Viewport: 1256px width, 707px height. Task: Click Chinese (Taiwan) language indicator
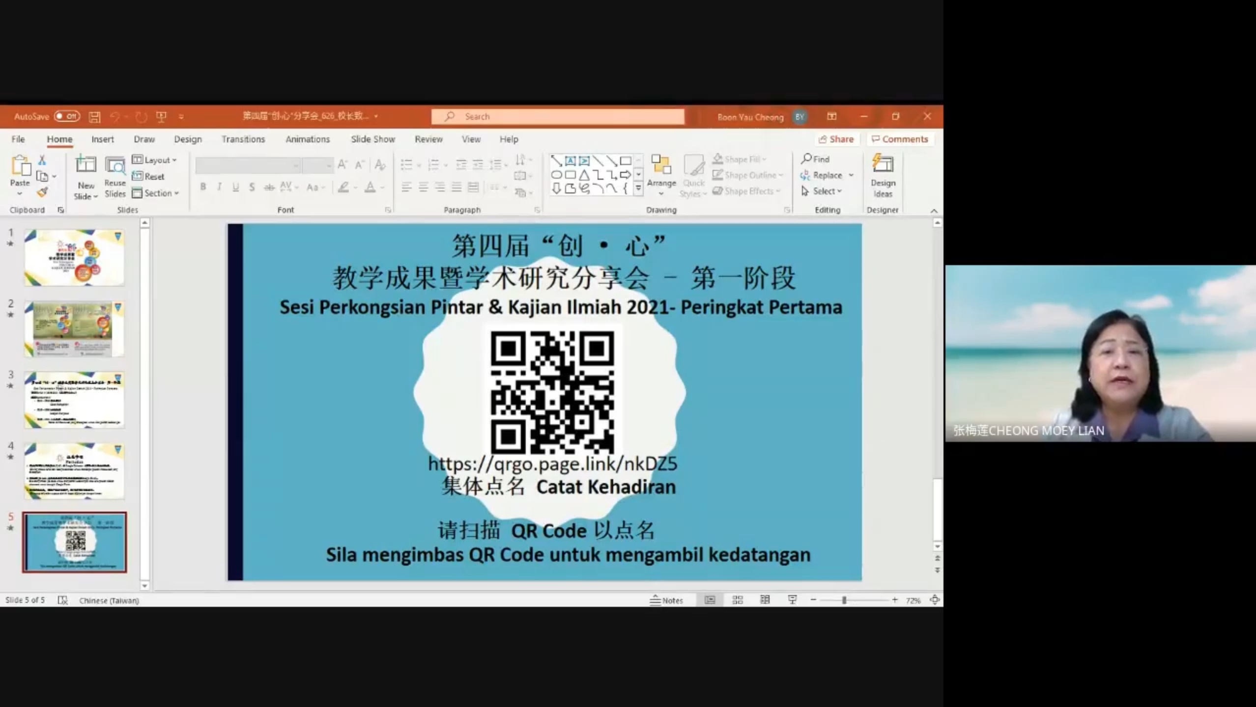tap(109, 600)
